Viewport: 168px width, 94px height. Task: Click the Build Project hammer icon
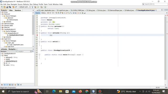point(33,7)
